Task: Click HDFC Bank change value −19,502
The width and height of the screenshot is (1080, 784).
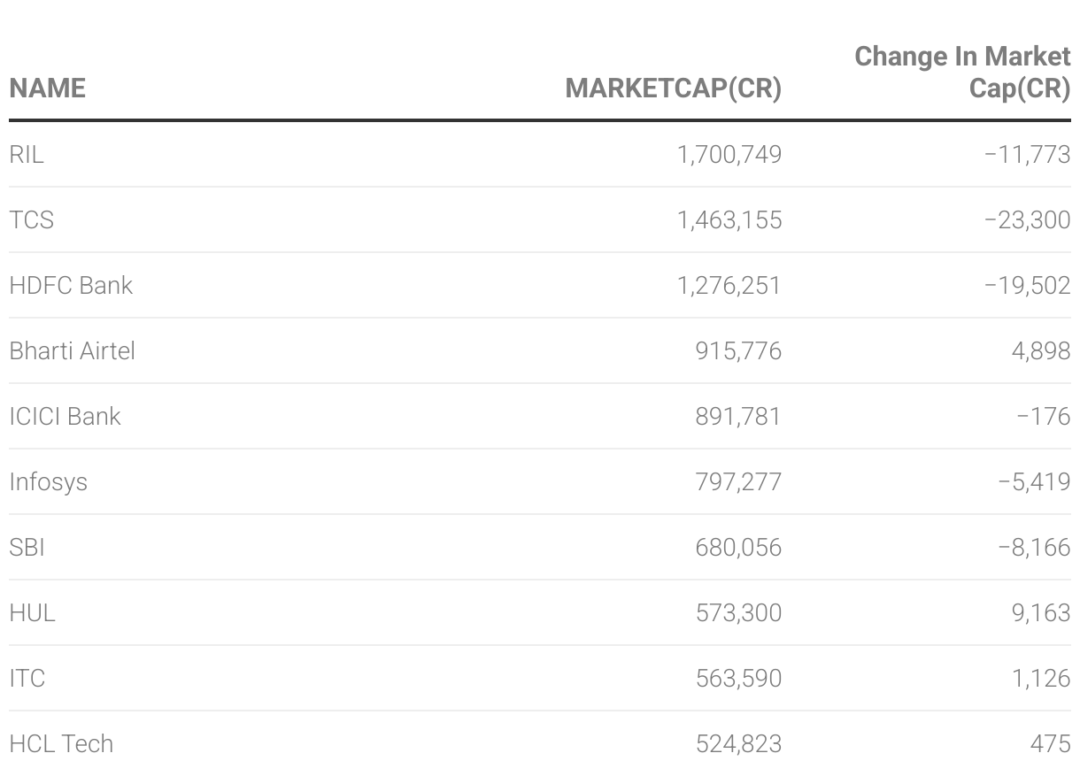Action: click(x=1027, y=286)
